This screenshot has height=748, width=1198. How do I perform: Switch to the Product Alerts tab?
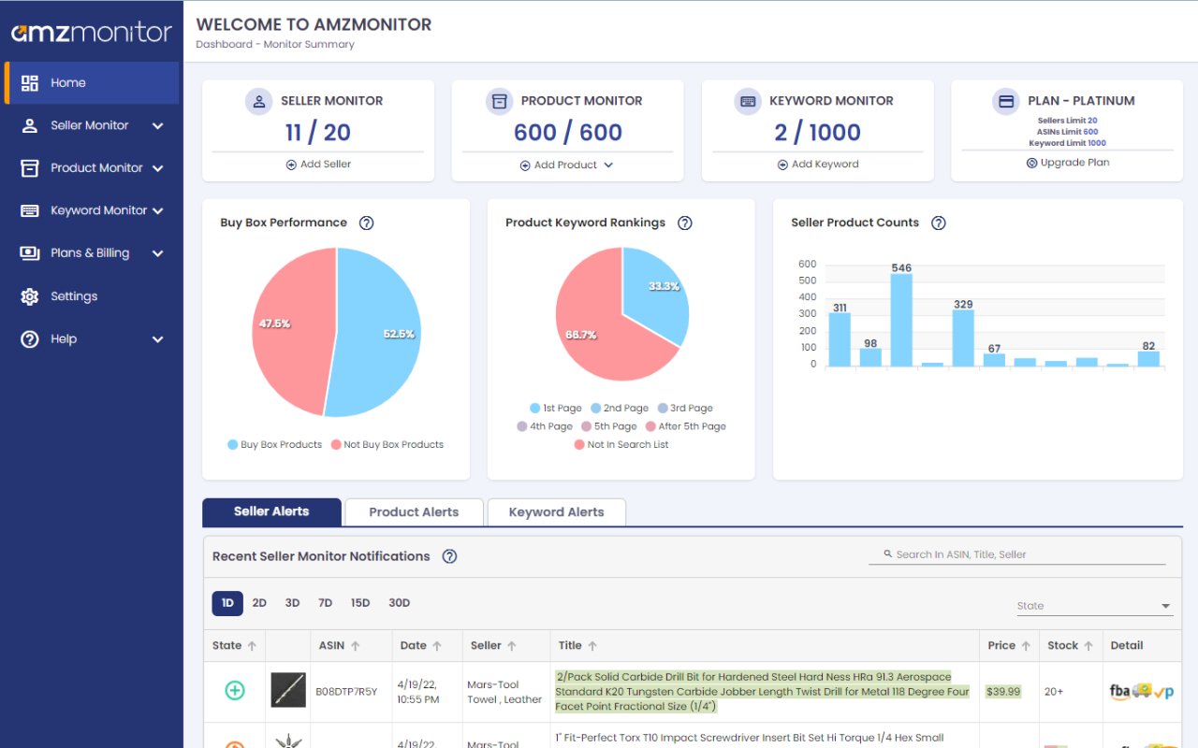coord(414,512)
